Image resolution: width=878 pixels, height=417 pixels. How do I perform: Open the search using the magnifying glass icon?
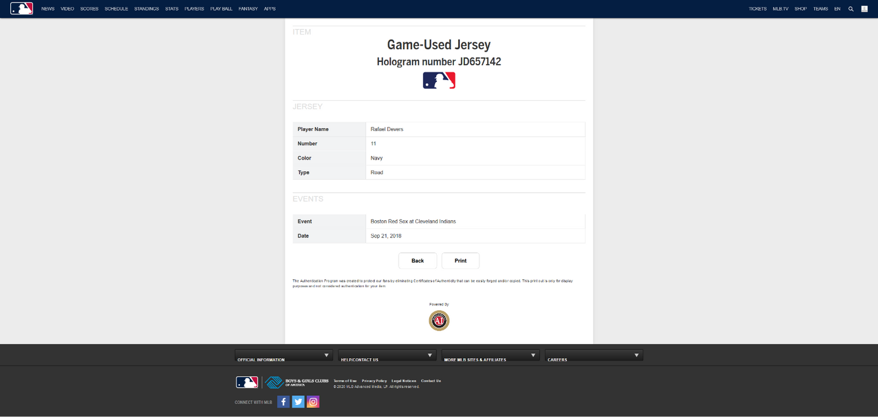coord(851,8)
